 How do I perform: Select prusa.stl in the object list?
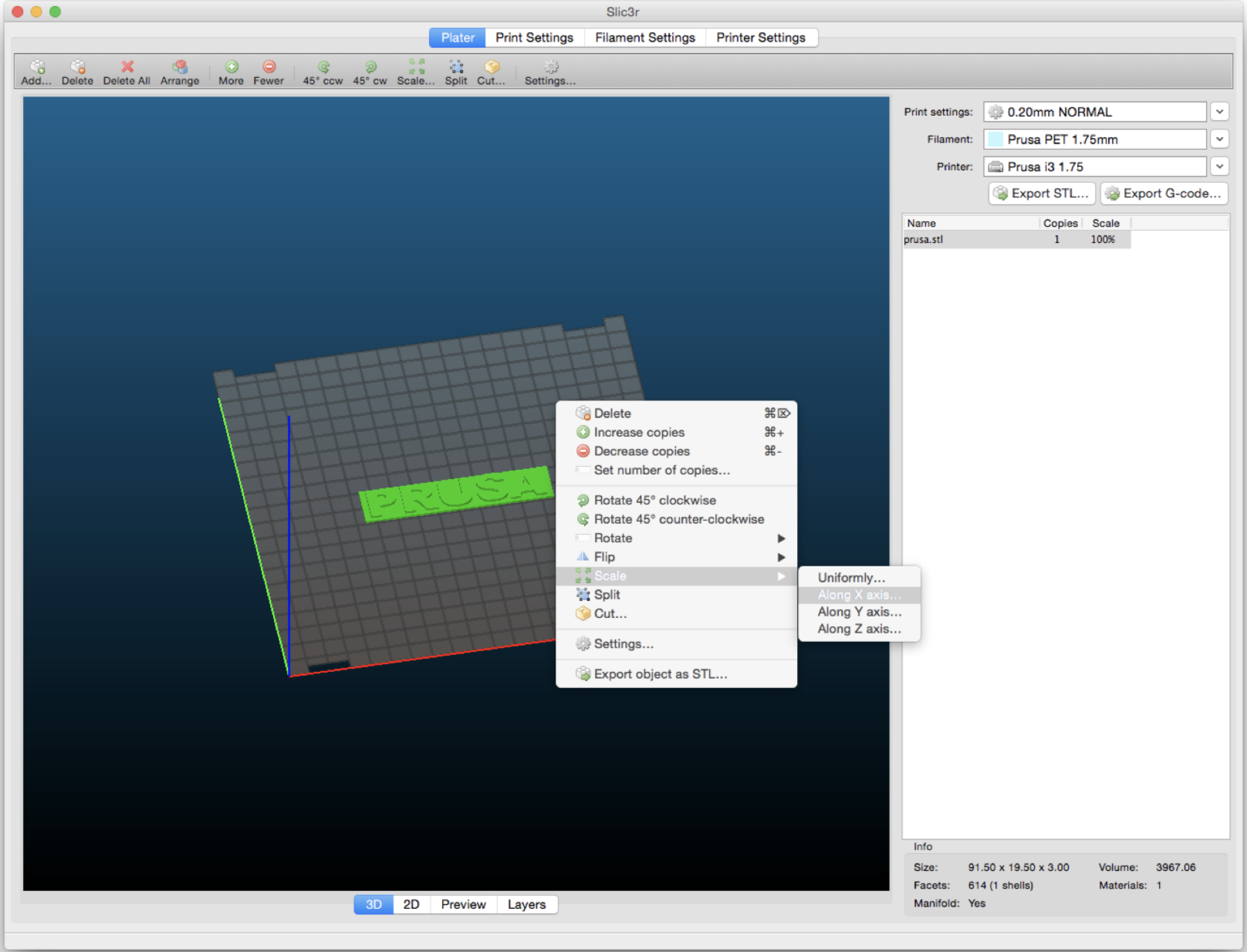click(1016, 240)
